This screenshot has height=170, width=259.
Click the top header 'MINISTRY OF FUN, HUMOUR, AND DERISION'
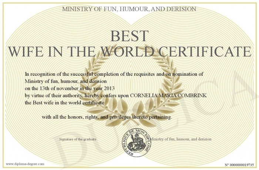coord(129,8)
